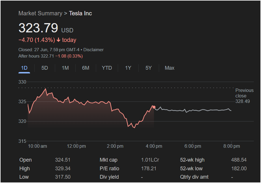Click the 315 y-axis label
Screen dimensions: 261x183
point(22,141)
